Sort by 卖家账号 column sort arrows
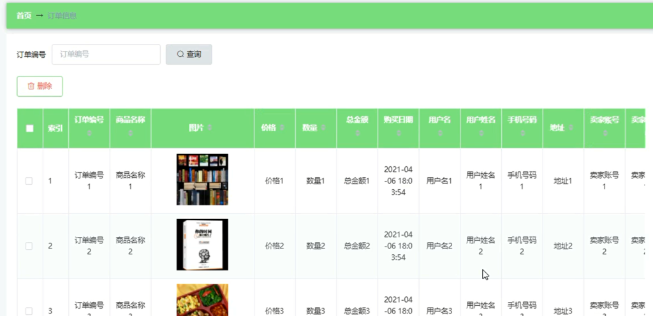Image resolution: width=653 pixels, height=316 pixels. (605, 133)
